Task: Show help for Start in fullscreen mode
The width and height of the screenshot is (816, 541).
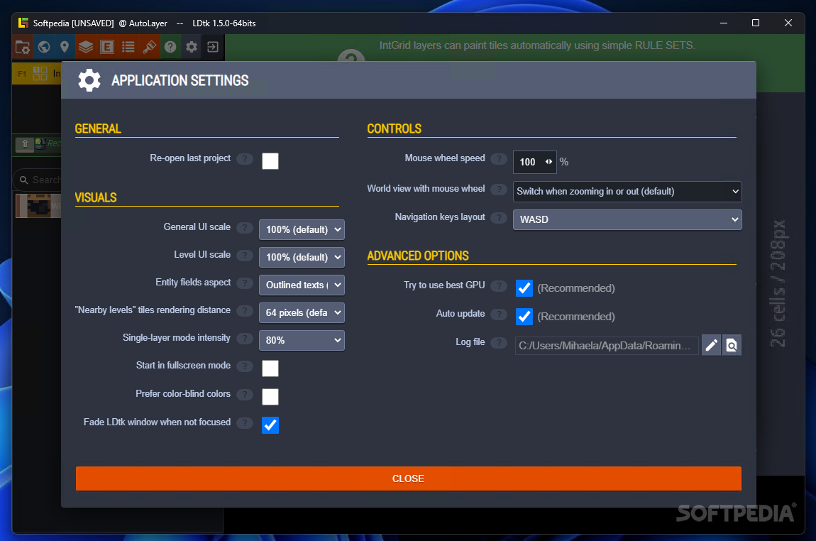Action: (x=245, y=366)
